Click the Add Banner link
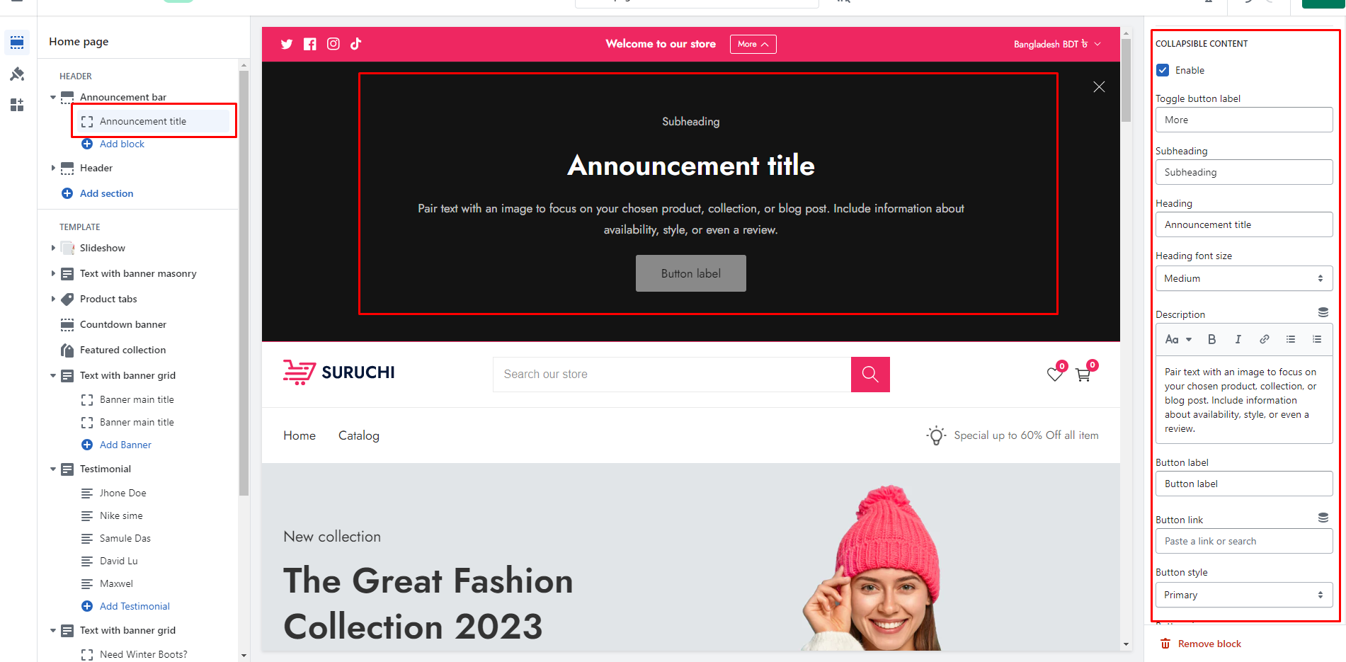Image resolution: width=1346 pixels, height=662 pixels. [125, 445]
